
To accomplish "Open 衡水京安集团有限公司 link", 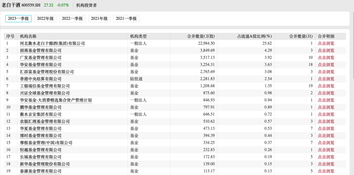I will point(41,114).
